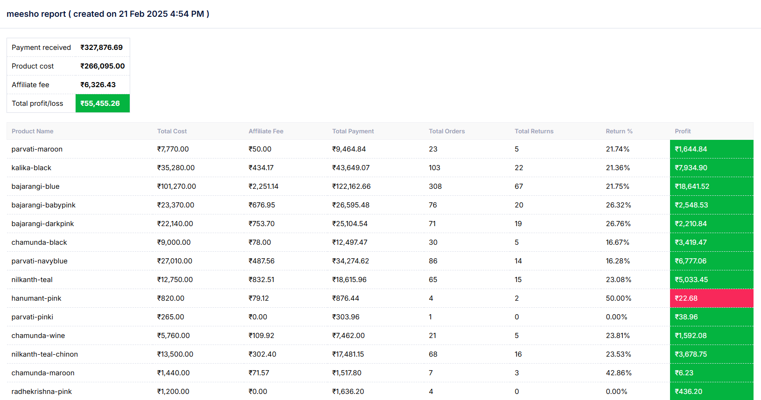Select the chamunda-black product name
Image resolution: width=761 pixels, height=400 pixels.
[x=39, y=242]
